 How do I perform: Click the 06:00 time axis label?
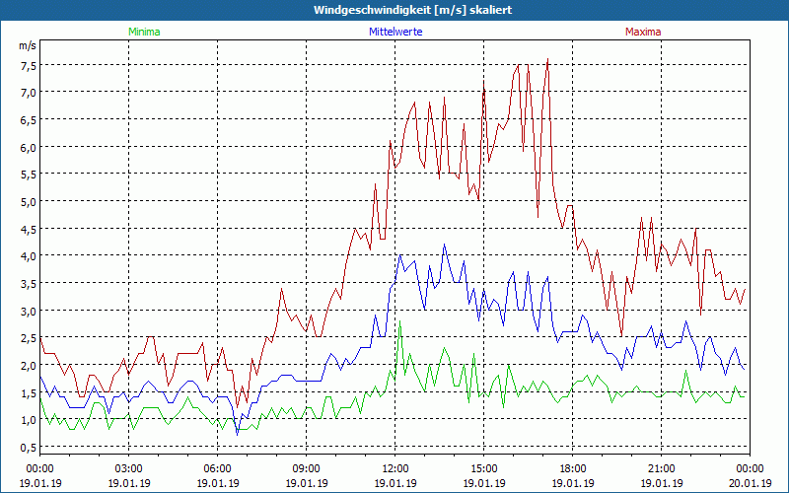217,468
